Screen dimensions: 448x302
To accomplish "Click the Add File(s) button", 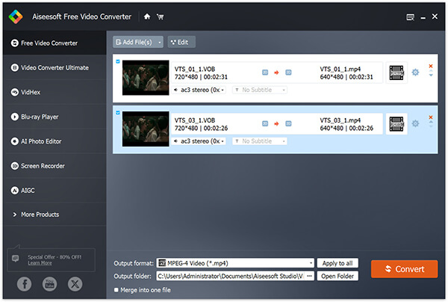I will click(134, 43).
